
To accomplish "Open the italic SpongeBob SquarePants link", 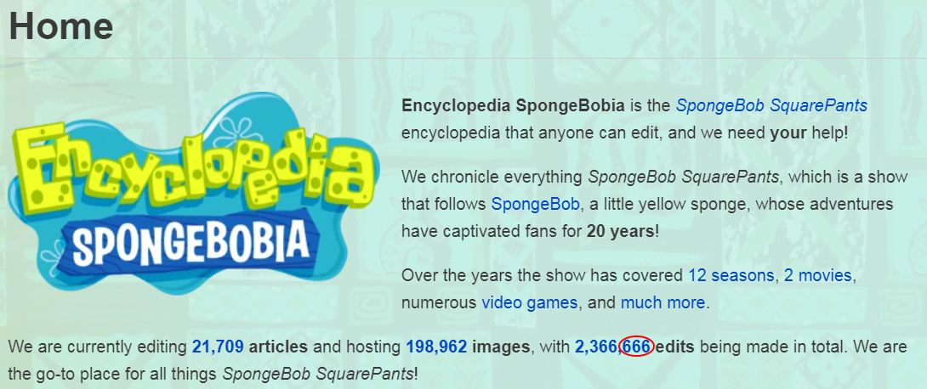I will click(x=771, y=106).
